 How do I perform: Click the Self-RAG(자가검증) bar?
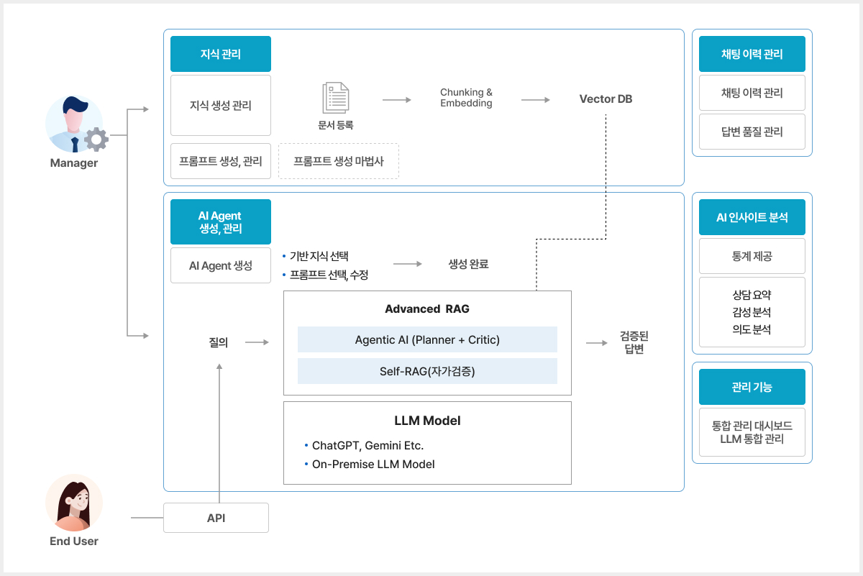click(427, 371)
